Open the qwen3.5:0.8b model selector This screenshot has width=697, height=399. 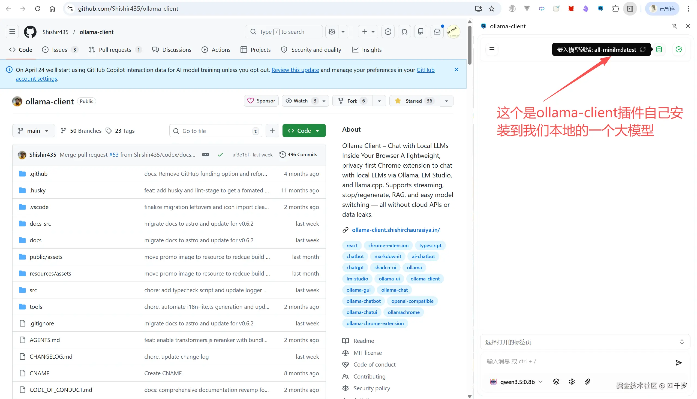517,382
